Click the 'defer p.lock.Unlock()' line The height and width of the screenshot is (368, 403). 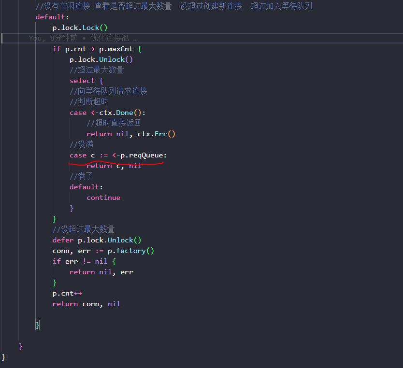(x=97, y=240)
